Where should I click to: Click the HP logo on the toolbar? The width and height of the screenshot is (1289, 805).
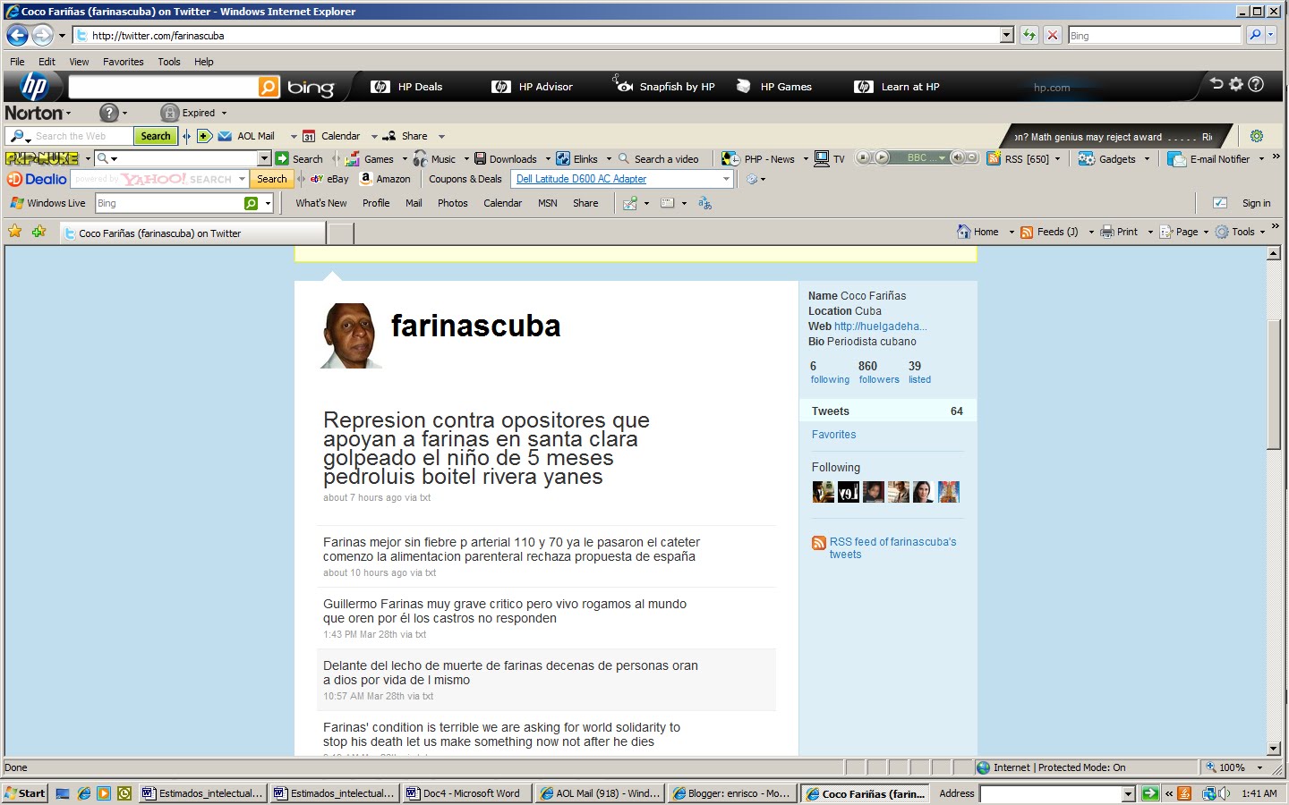click(x=34, y=87)
